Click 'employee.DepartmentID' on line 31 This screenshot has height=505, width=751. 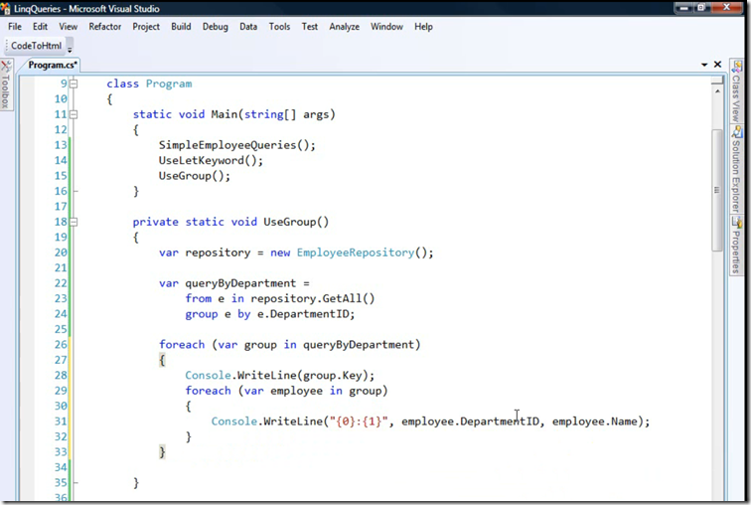tap(470, 421)
